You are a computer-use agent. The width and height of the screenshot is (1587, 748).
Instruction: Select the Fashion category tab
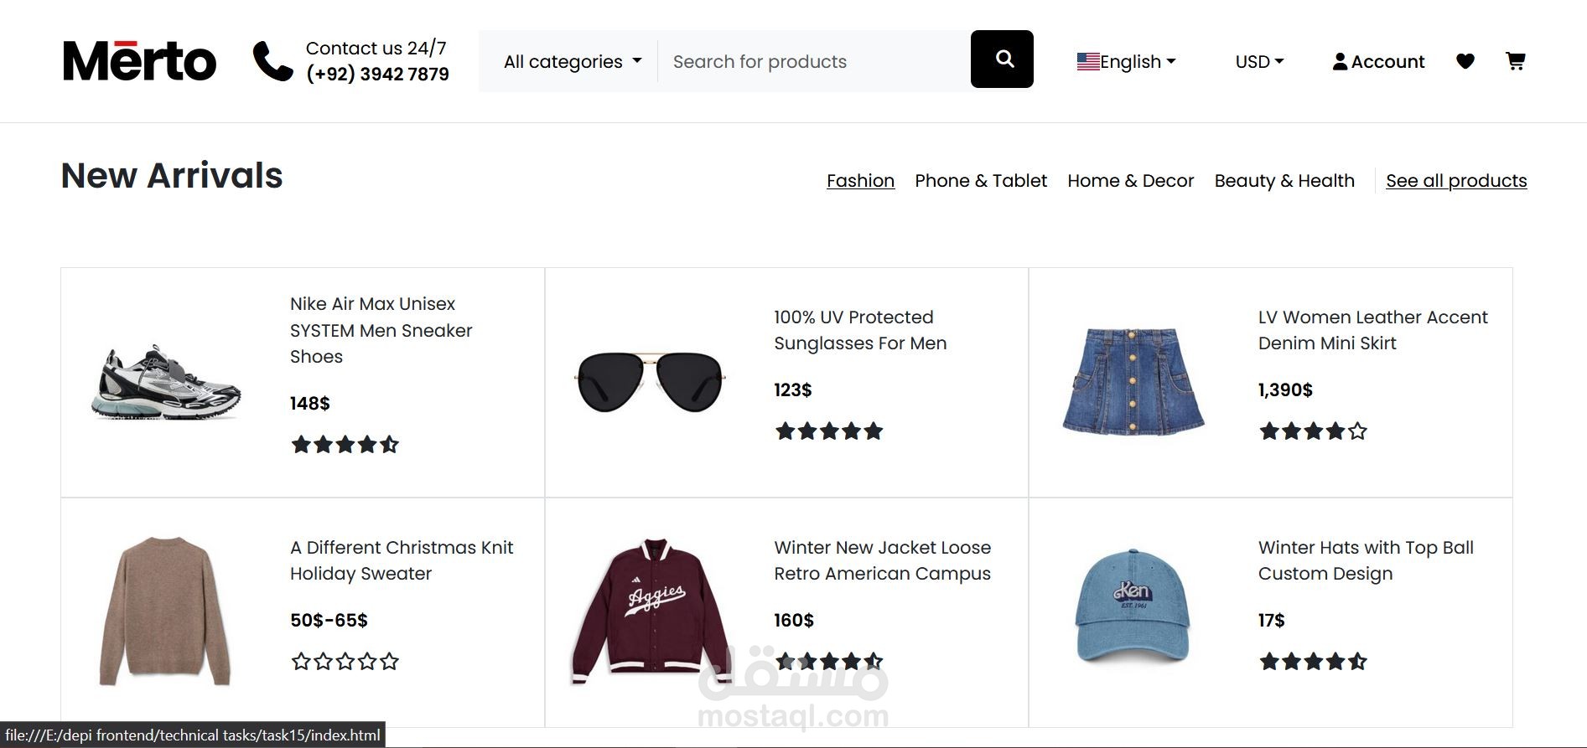(x=860, y=181)
